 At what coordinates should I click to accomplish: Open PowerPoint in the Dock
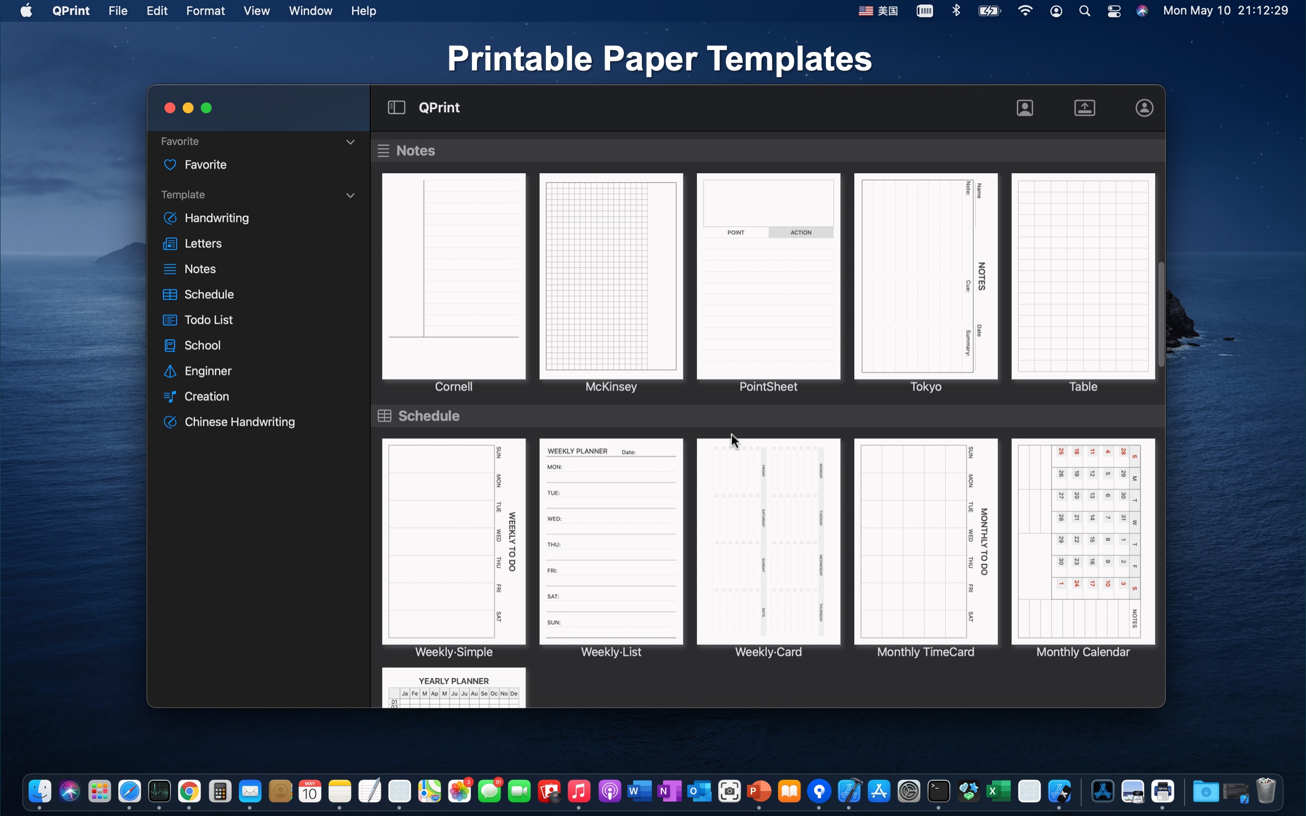[x=759, y=792]
